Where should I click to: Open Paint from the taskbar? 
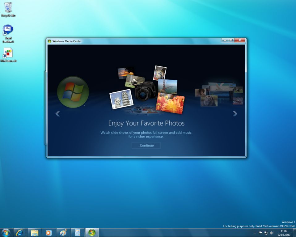coord(63,232)
